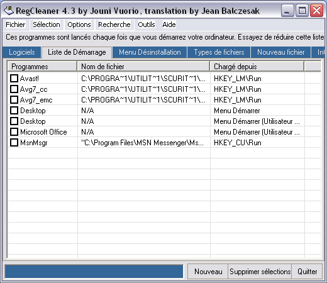
Task: Enable the Microsoft Office checkbox
Action: (x=14, y=132)
